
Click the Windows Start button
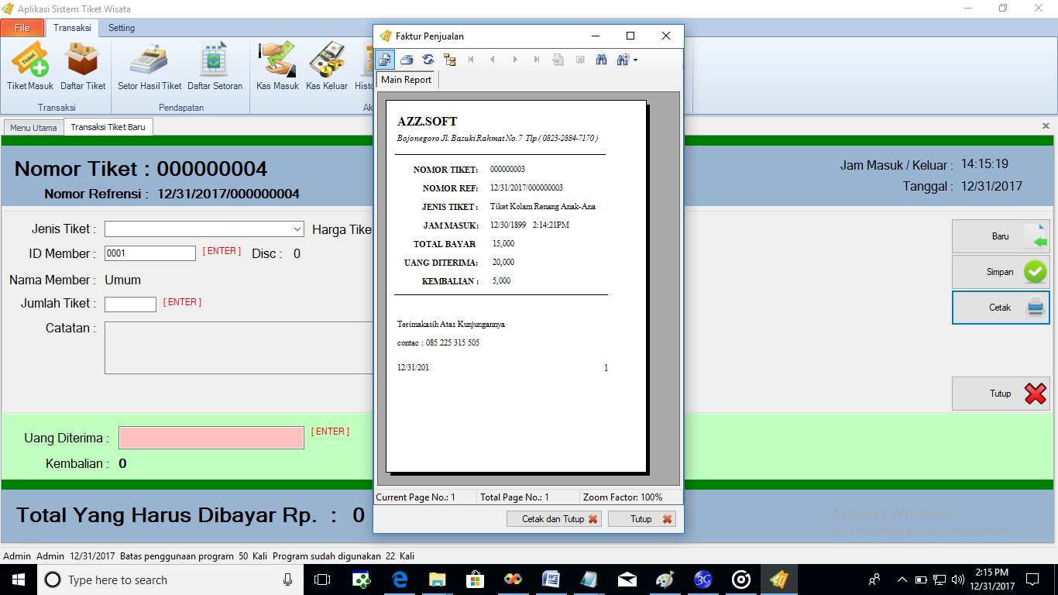pos(19,580)
